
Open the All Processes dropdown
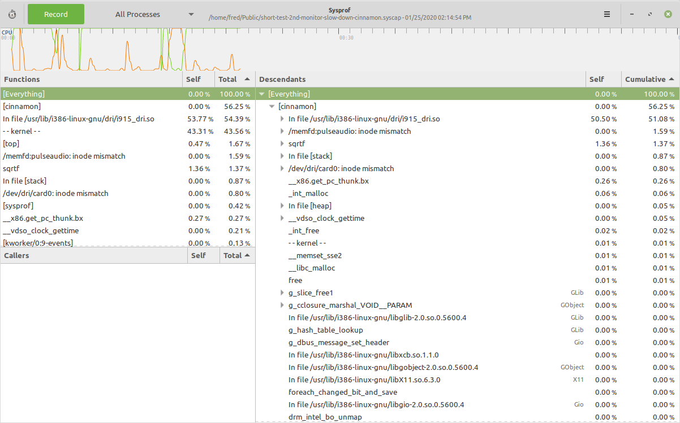tap(154, 14)
